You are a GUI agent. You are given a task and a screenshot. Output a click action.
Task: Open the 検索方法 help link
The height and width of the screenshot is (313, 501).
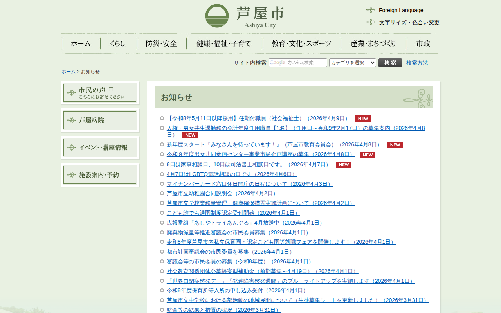[x=417, y=63]
